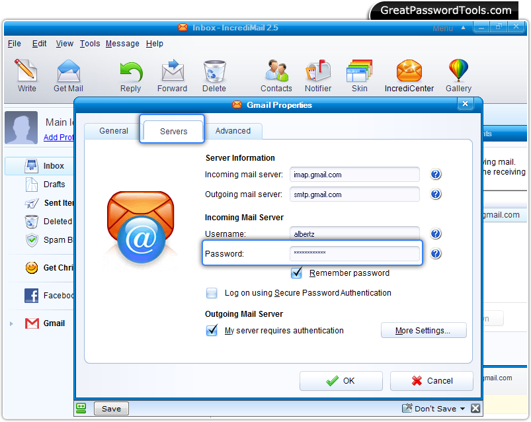Open the Message menu

click(122, 44)
